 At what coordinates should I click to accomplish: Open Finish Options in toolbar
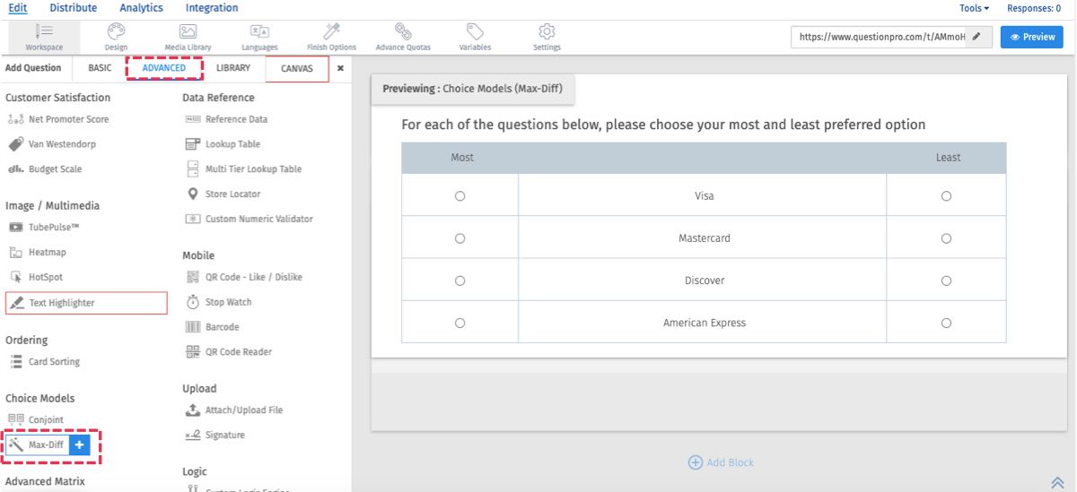pos(331,32)
